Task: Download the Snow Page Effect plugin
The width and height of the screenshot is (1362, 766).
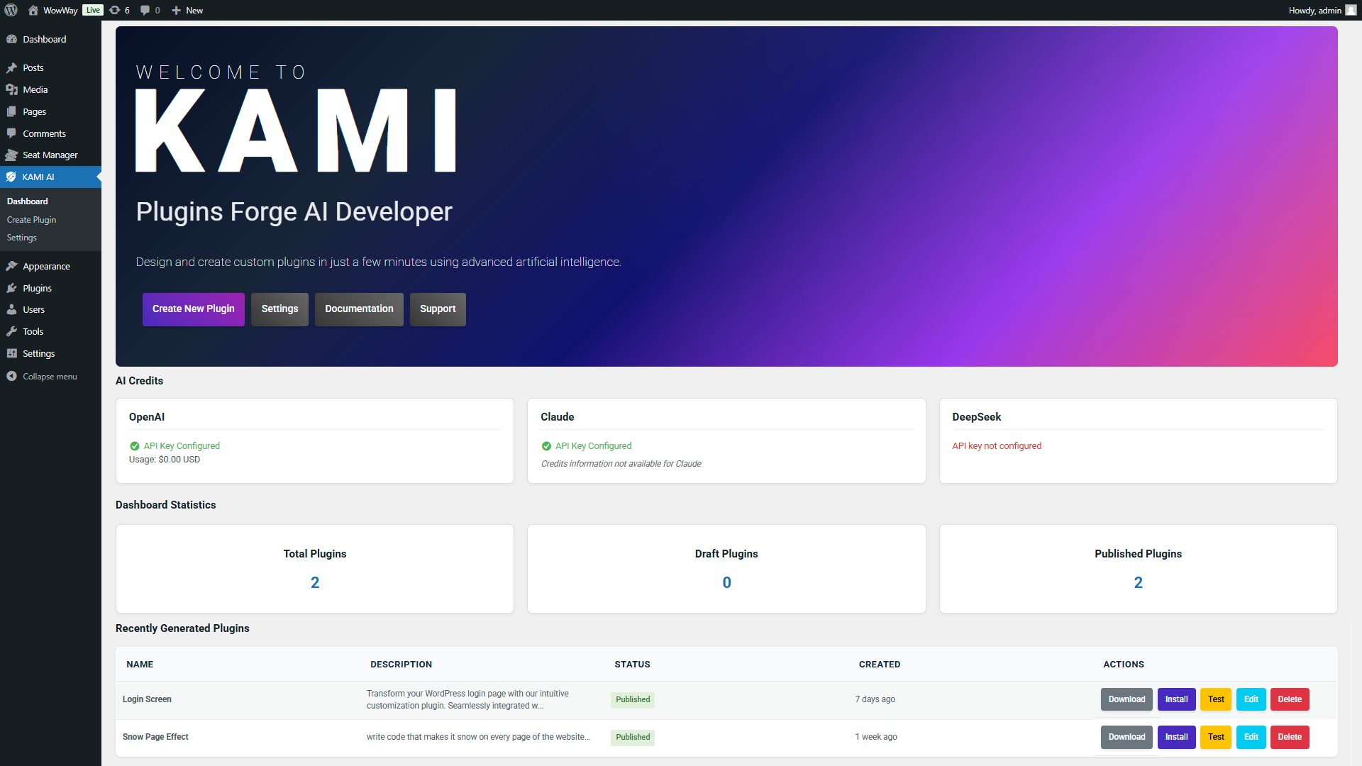Action: (x=1126, y=737)
